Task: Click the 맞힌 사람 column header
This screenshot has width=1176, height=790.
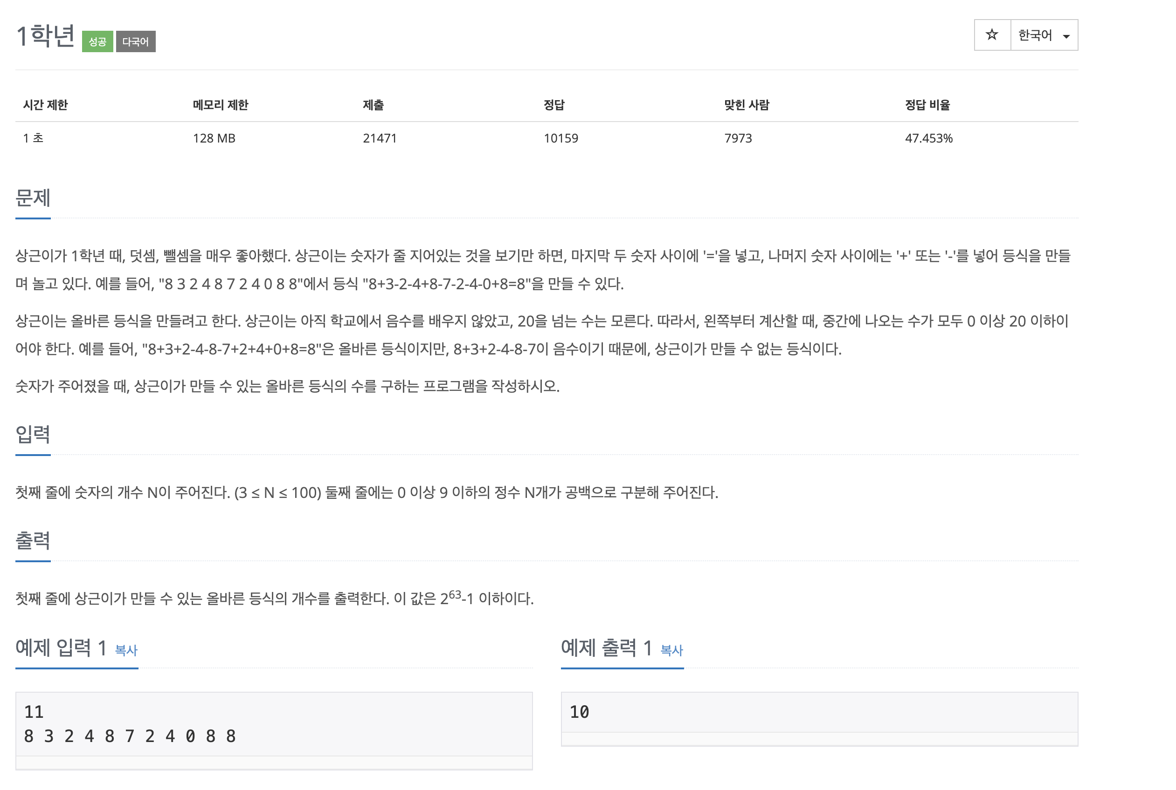Action: coord(747,105)
